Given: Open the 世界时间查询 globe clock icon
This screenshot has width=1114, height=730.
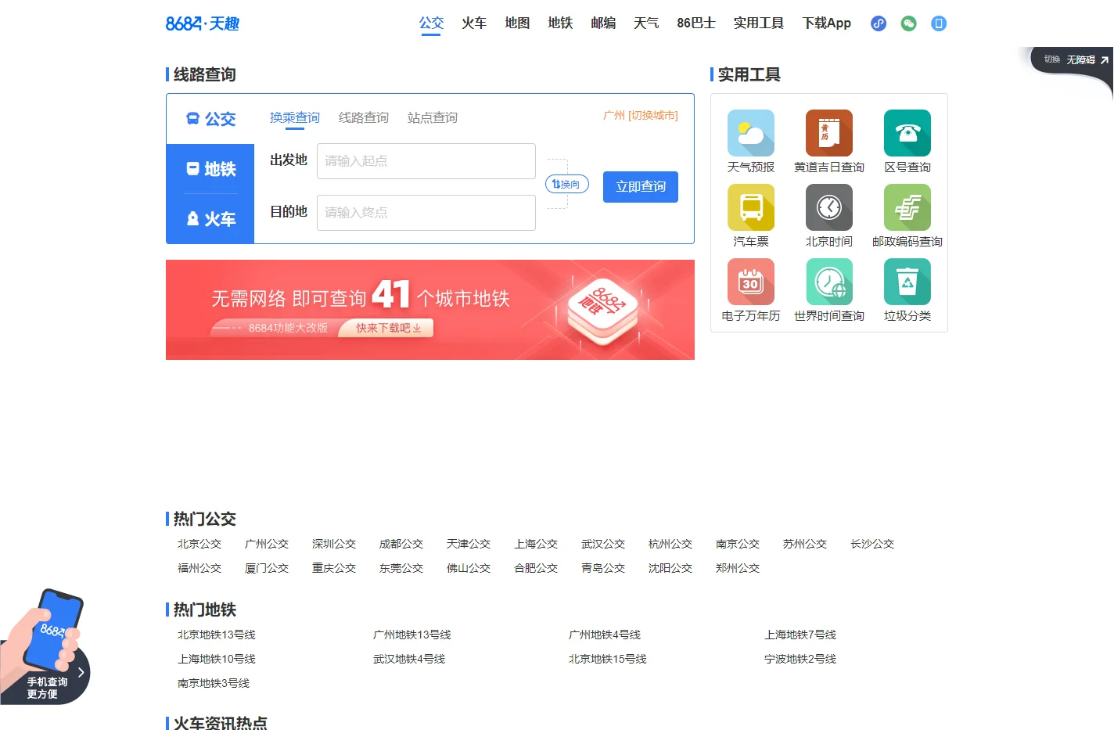Looking at the screenshot, I should (829, 282).
